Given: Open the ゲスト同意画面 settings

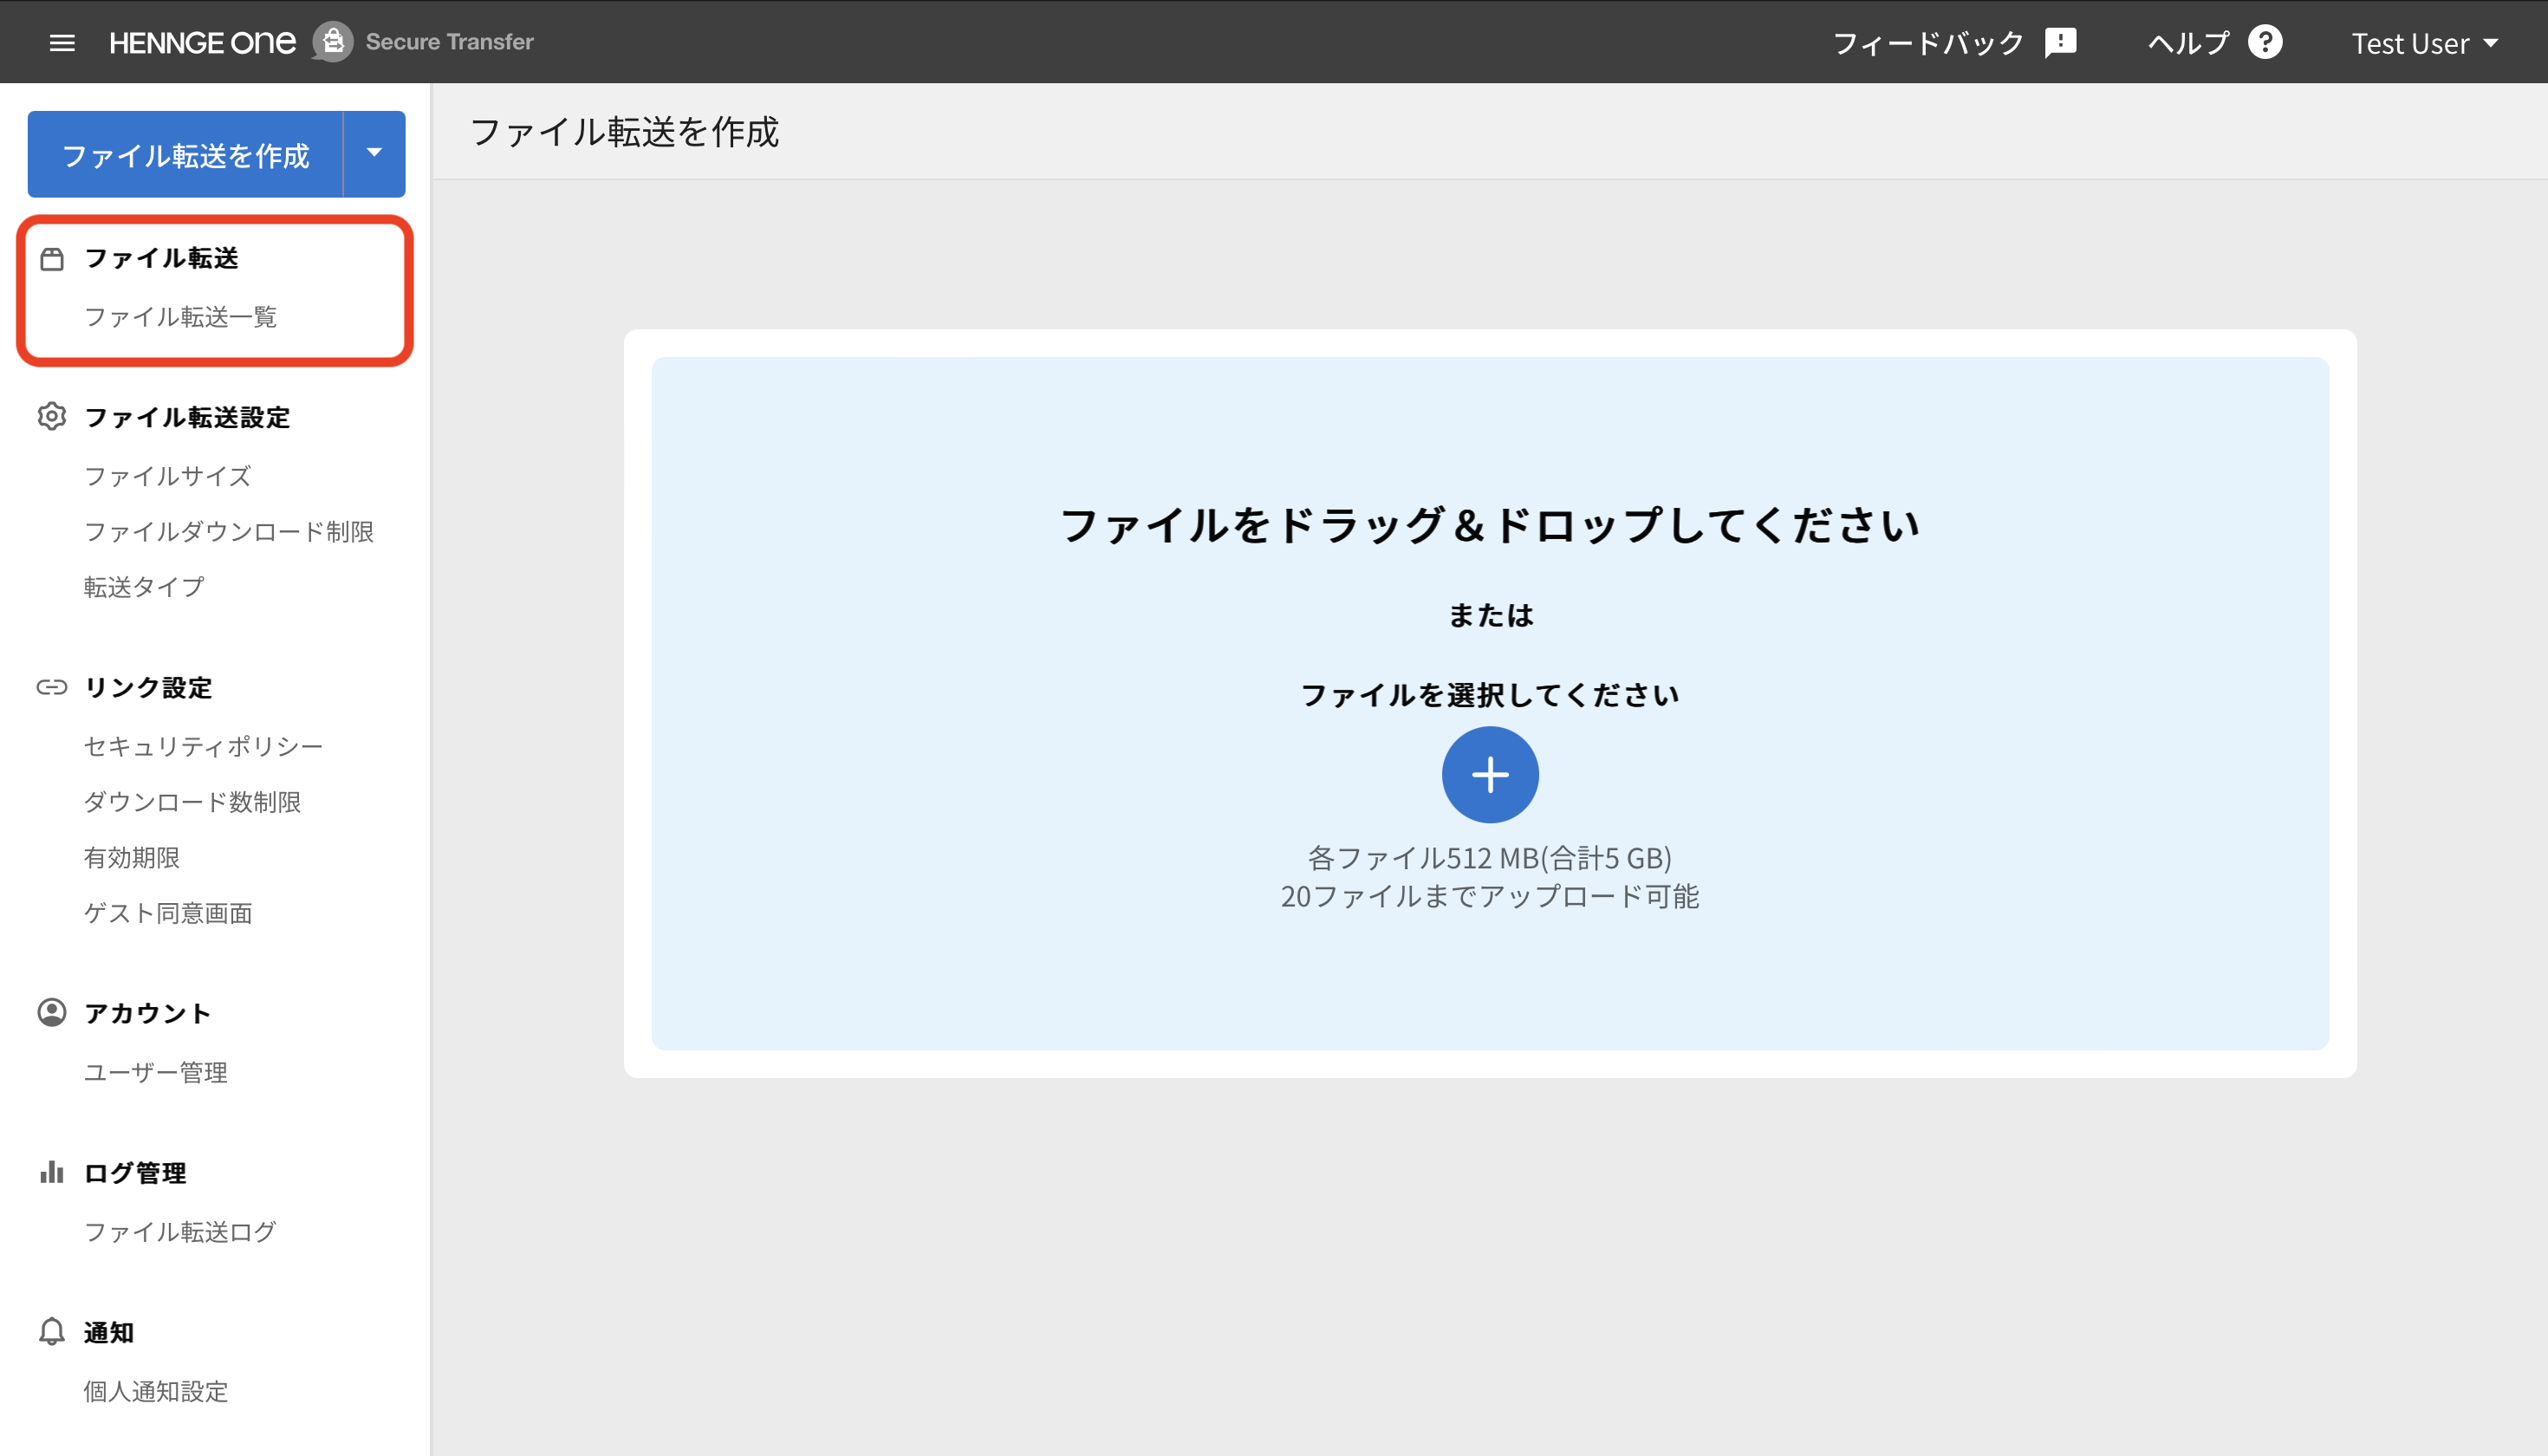Looking at the screenshot, I should pyautogui.click(x=168, y=913).
